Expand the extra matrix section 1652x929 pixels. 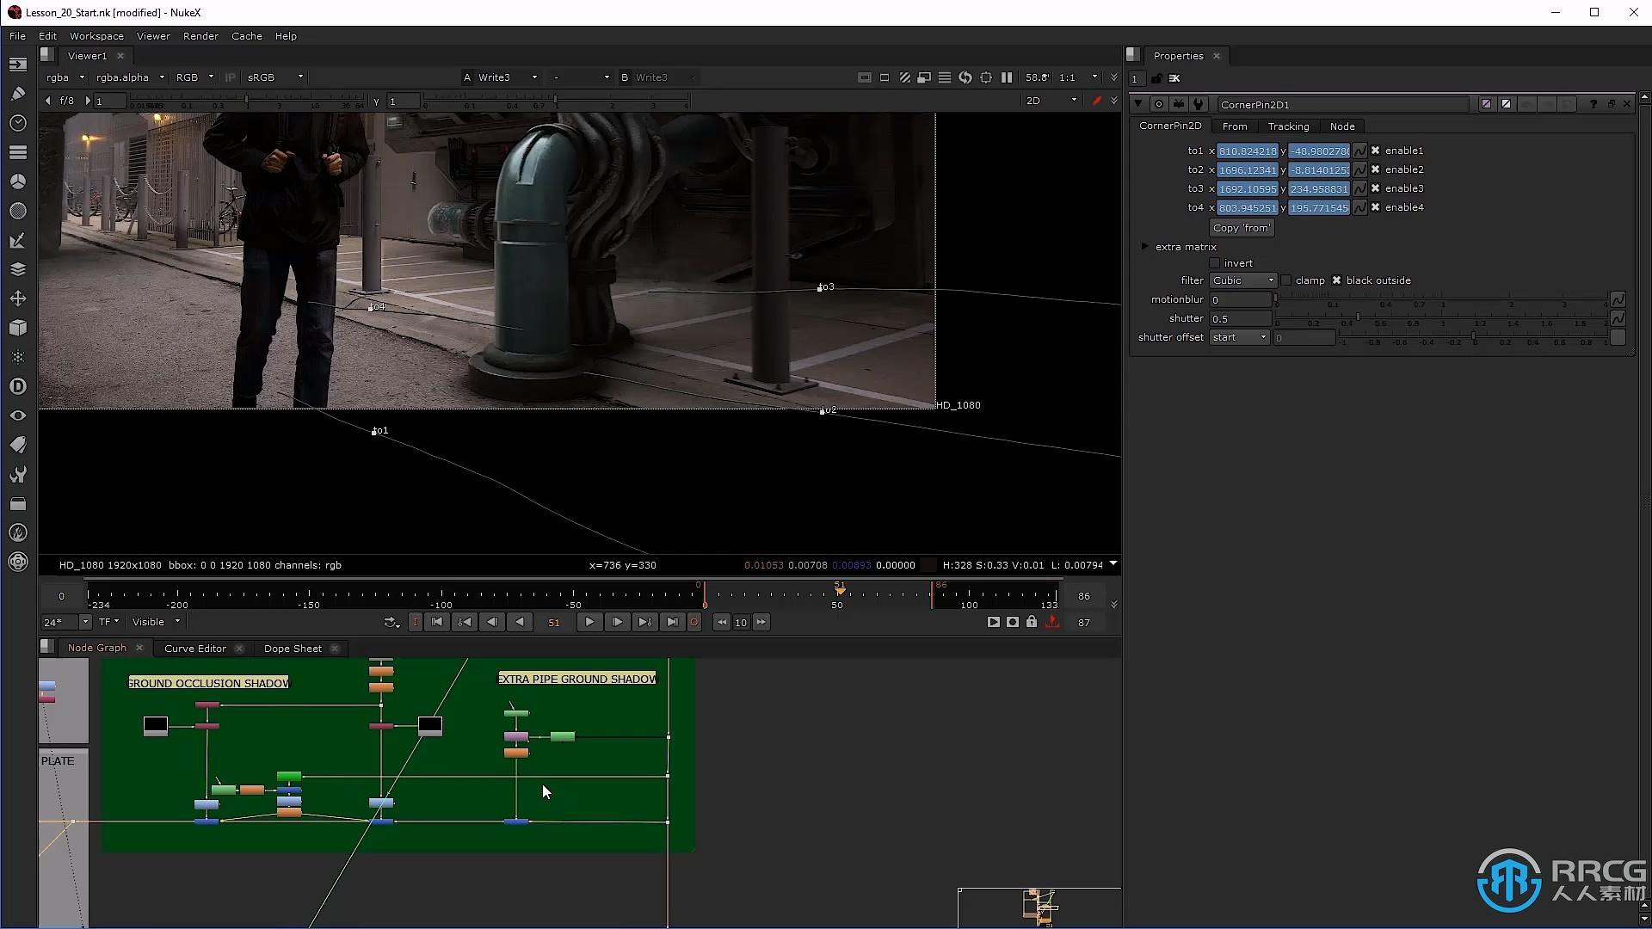(x=1145, y=246)
